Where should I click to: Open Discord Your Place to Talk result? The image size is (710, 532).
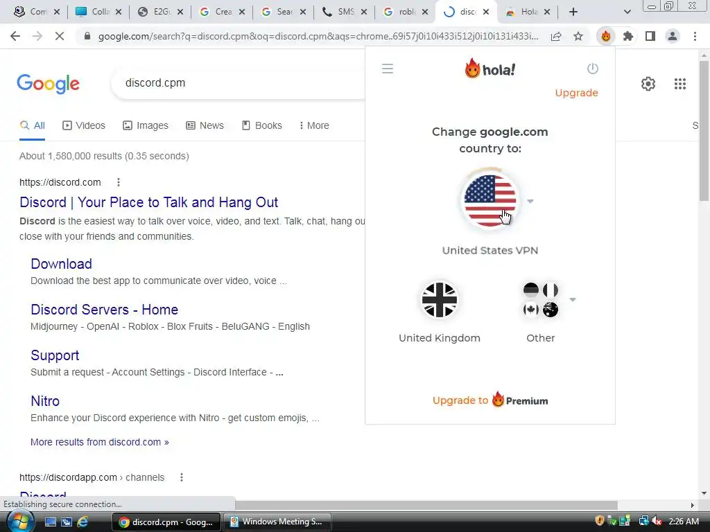(x=148, y=202)
